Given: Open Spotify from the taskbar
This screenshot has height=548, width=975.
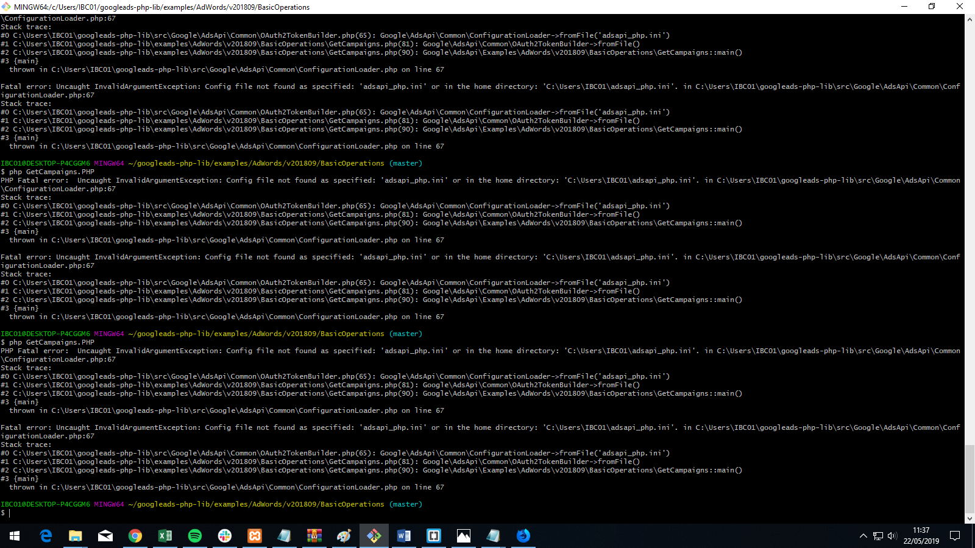Looking at the screenshot, I should pos(194,536).
